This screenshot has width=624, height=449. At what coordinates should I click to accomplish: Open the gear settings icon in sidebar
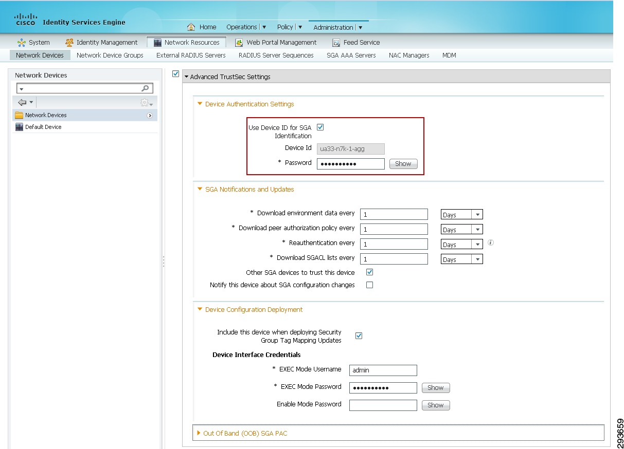coord(145,103)
